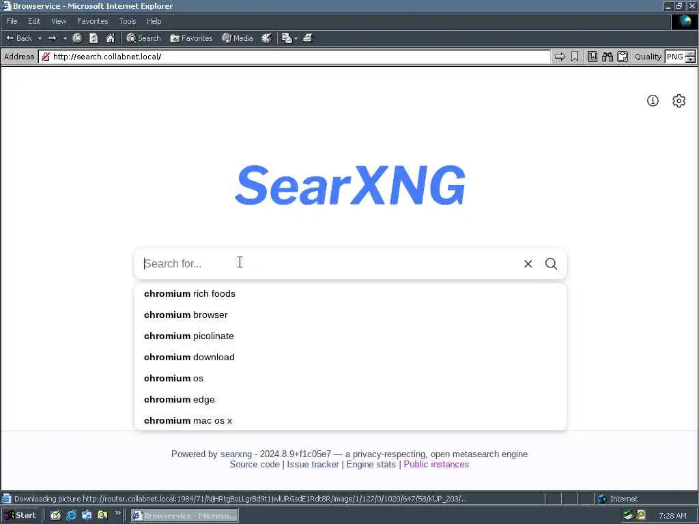The width and height of the screenshot is (699, 524).
Task: Go to the Home page icon
Action: click(110, 38)
